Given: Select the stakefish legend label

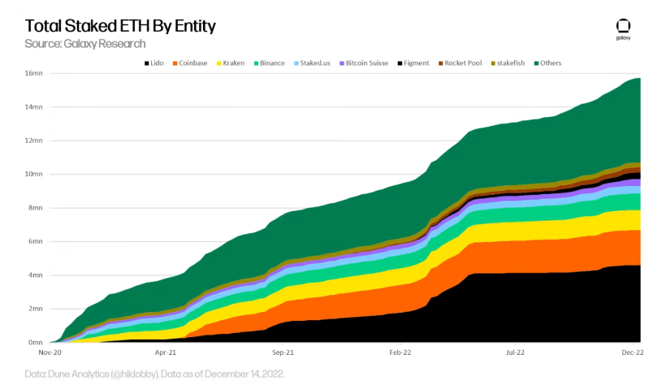Looking at the screenshot, I should click(511, 63).
